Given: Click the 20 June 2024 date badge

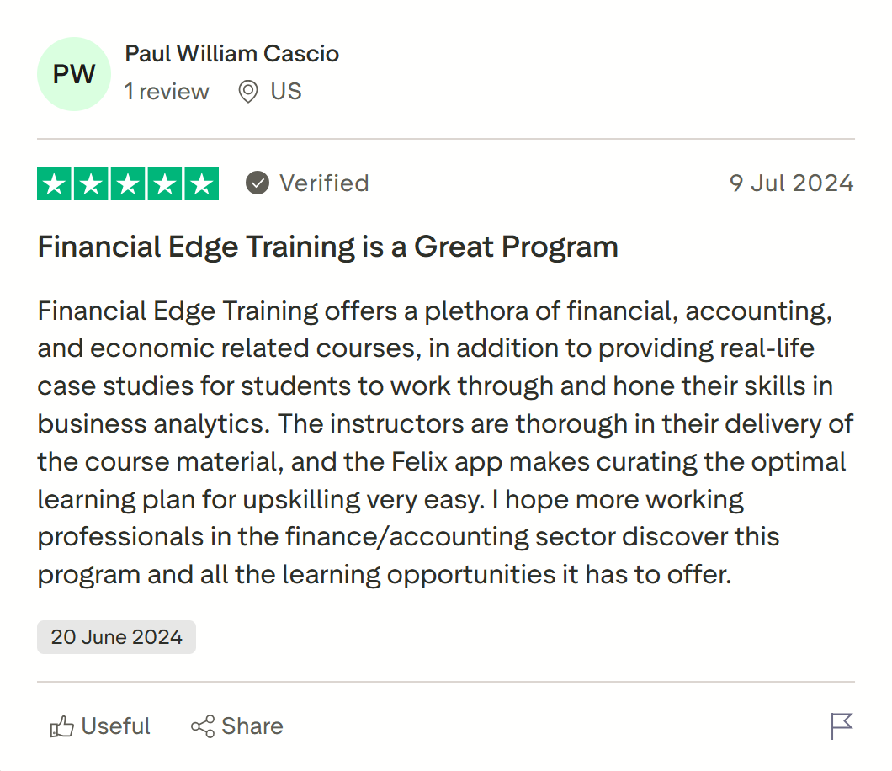Looking at the screenshot, I should pos(116,637).
